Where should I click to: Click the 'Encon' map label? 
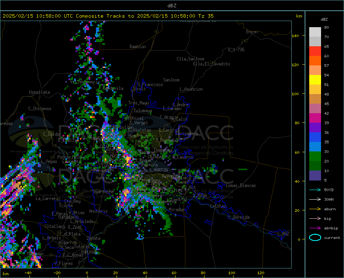point(252,32)
